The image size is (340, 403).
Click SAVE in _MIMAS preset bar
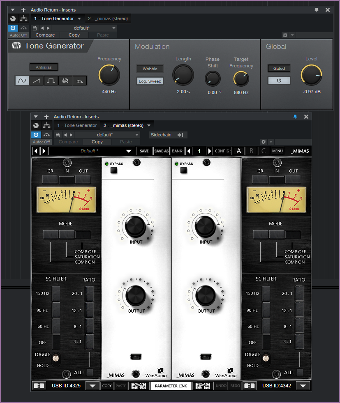(144, 151)
